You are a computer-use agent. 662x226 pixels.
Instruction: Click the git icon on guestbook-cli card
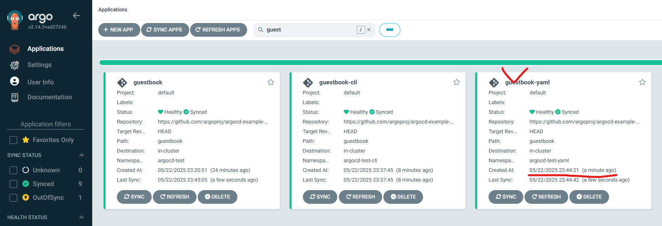[x=308, y=83]
